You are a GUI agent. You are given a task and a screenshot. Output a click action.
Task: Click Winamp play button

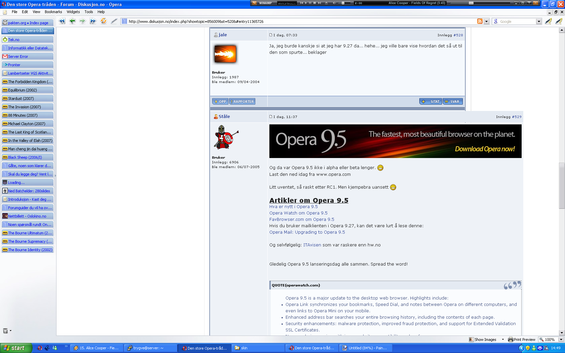[306, 3]
